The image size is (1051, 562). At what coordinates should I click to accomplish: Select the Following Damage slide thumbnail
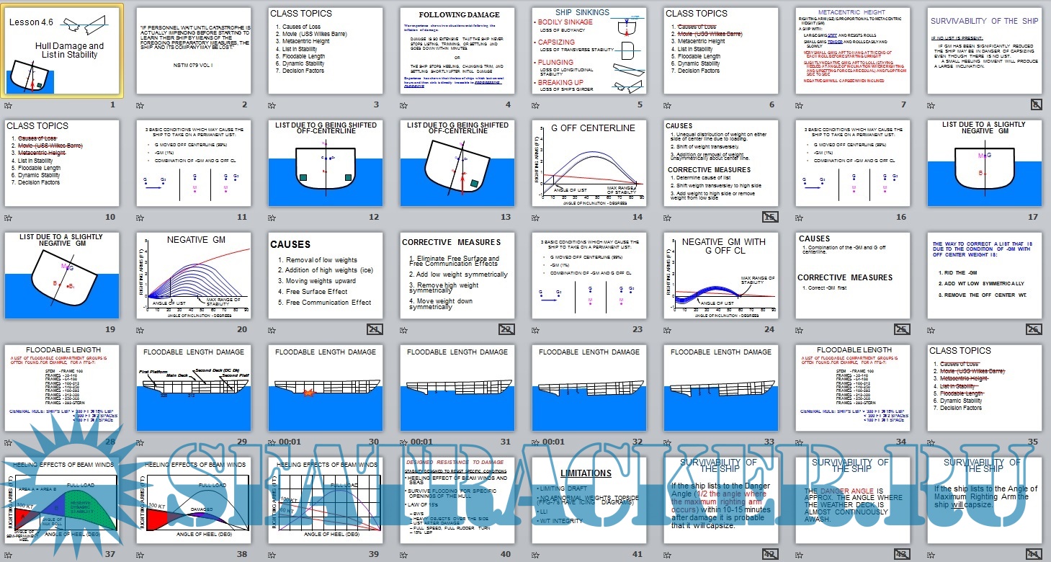[457, 50]
